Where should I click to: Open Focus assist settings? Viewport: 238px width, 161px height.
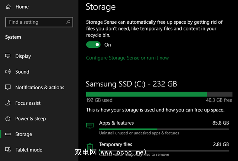(x=28, y=103)
